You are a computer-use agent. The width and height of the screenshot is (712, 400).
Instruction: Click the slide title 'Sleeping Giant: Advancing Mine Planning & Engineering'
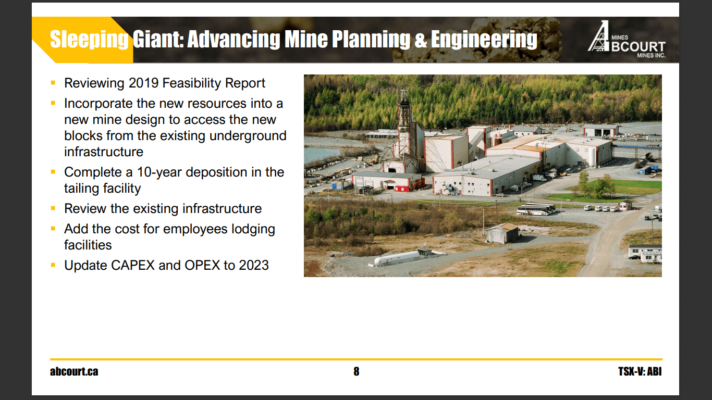point(293,40)
